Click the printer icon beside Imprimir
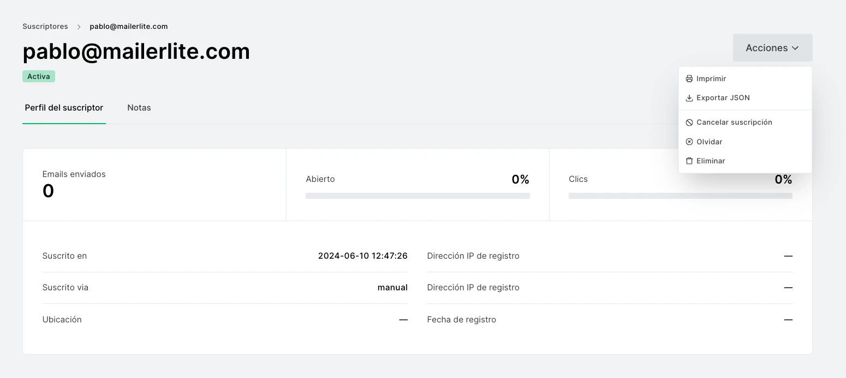The width and height of the screenshot is (846, 378). click(x=689, y=79)
